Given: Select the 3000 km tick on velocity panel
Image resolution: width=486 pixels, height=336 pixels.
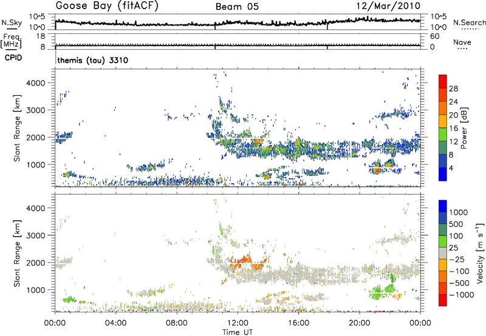Looking at the screenshot, I should [x=36, y=235].
